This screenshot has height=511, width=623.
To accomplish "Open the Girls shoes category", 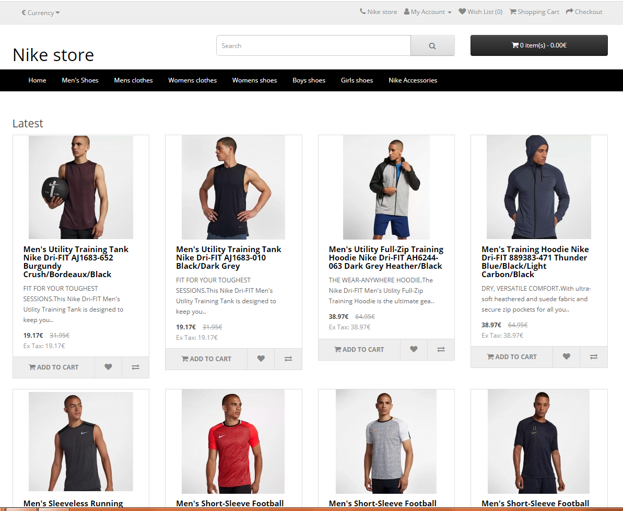I will coord(357,80).
